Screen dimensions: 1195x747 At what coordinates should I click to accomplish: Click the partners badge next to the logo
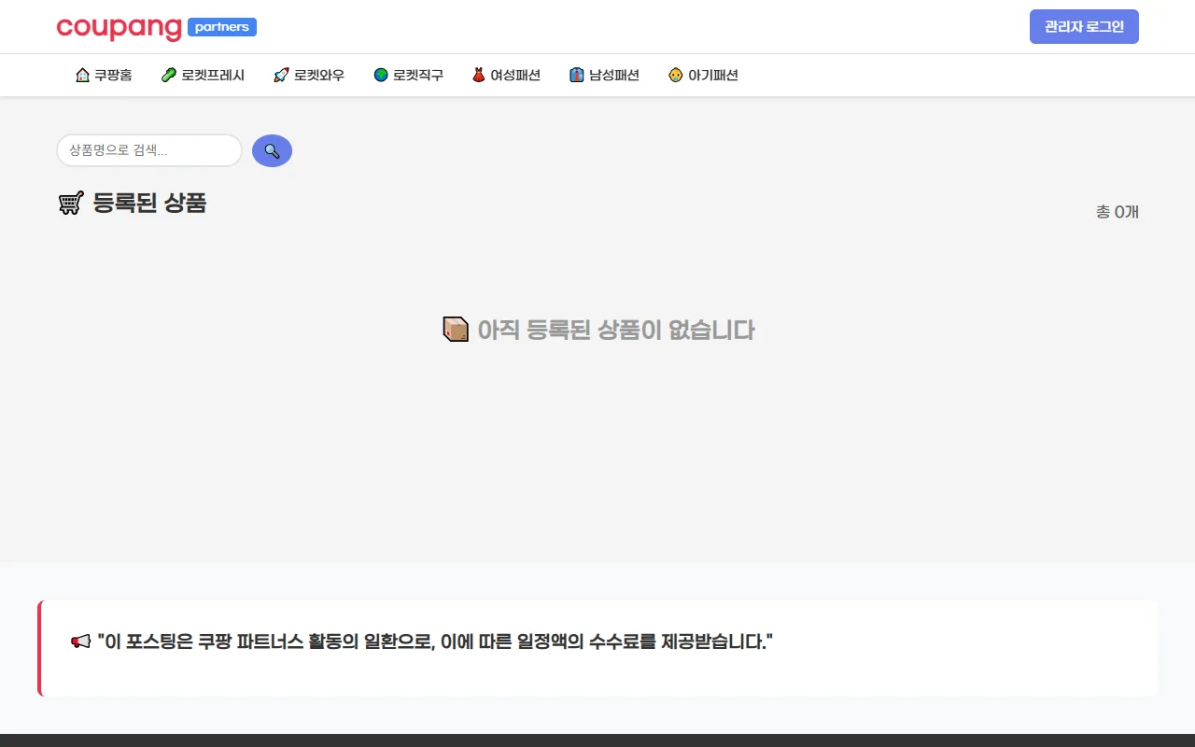[x=221, y=27]
